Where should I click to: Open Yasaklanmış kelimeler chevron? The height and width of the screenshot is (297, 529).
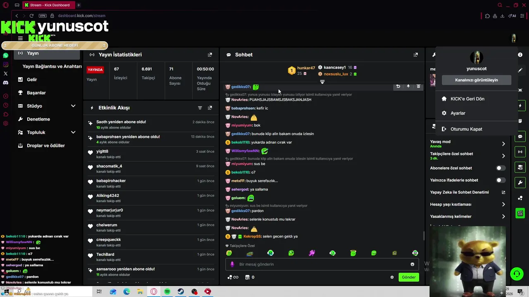point(503,217)
